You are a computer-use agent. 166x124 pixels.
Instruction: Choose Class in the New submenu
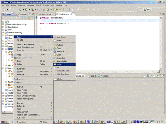[x=65, y=48]
